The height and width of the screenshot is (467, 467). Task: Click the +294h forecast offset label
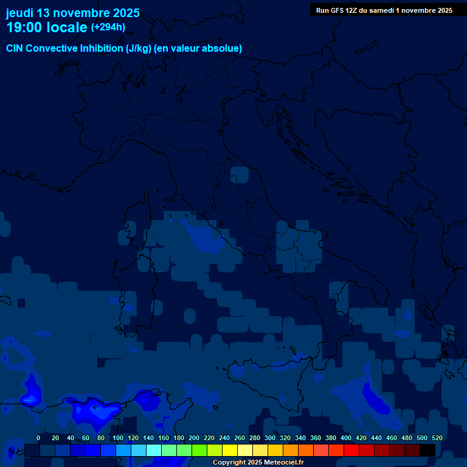(108, 27)
